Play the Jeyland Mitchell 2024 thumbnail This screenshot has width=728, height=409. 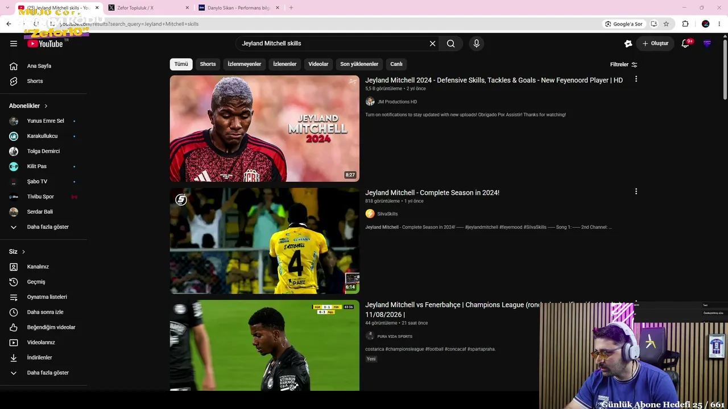pyautogui.click(x=264, y=128)
